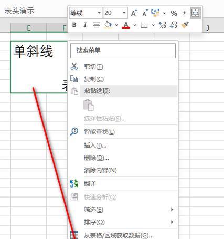Apply the red font color
Viewport: 224px width, 239px height.
[x=126, y=25]
